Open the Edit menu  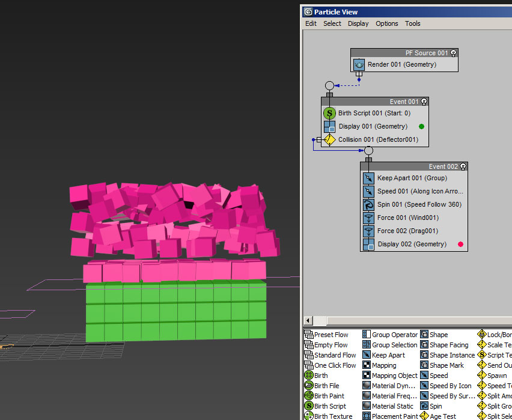(311, 23)
